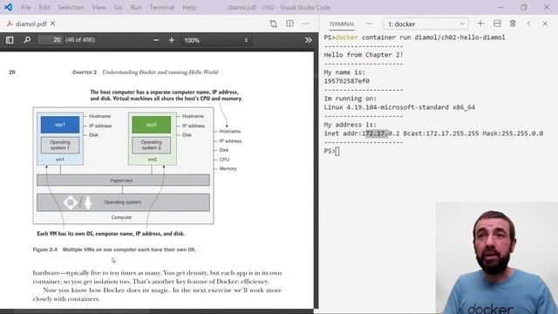Close the terminal panel
Viewport: 558px width, 314px height.
(545, 24)
